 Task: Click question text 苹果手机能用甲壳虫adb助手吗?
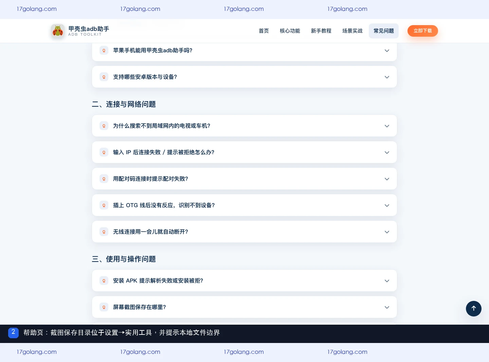[x=153, y=50]
